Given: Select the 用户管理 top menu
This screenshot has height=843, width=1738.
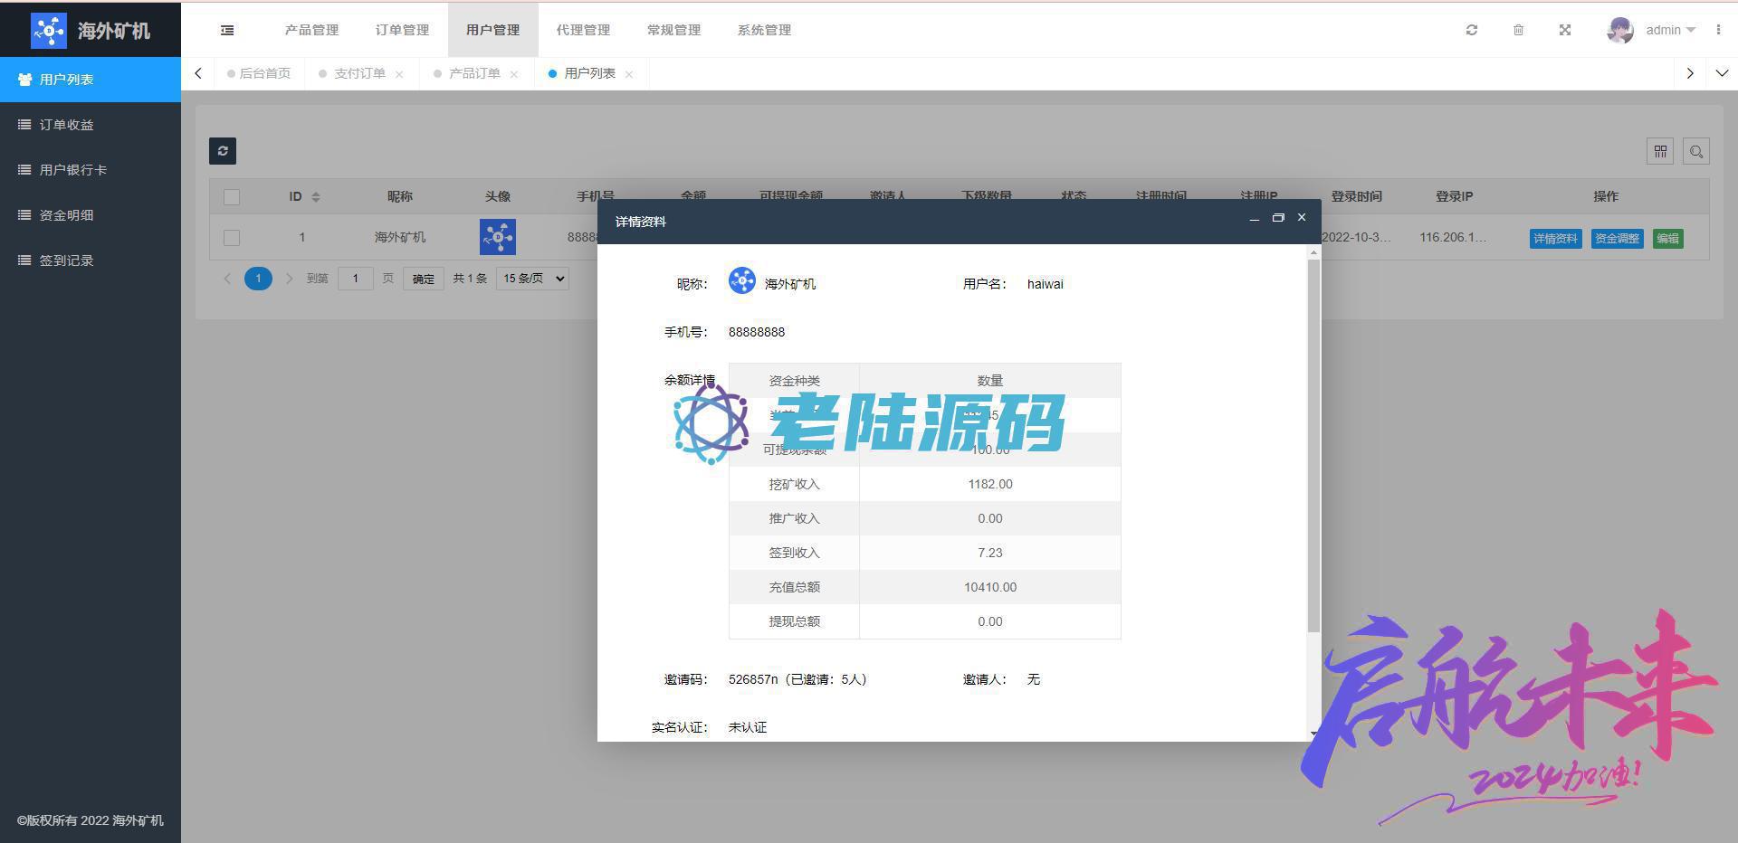Looking at the screenshot, I should pos(493,30).
